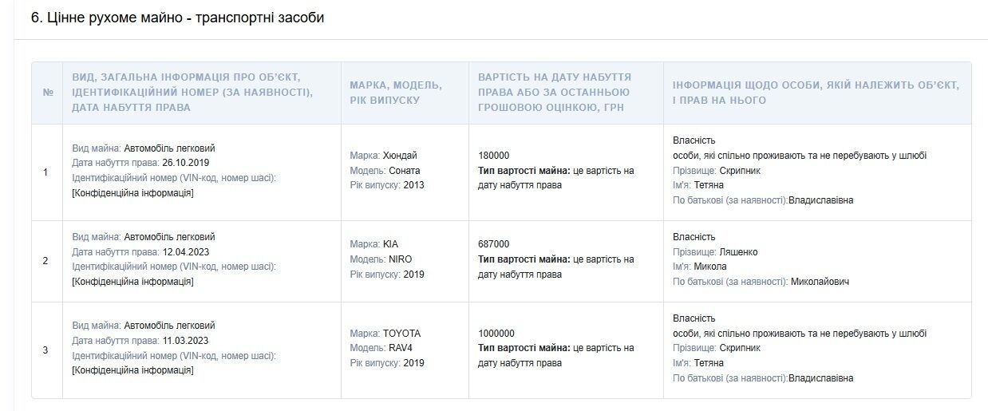
Task: Select row number 3 cell
Action: tap(45, 350)
